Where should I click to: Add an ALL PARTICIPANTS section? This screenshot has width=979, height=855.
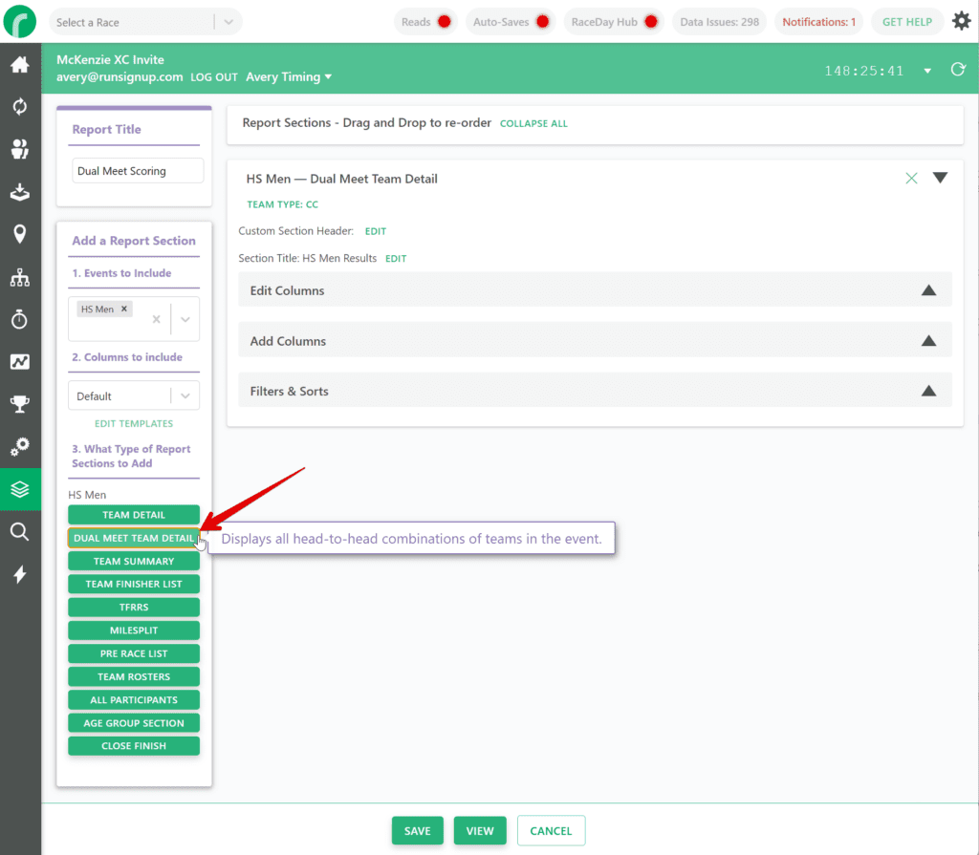tap(134, 699)
